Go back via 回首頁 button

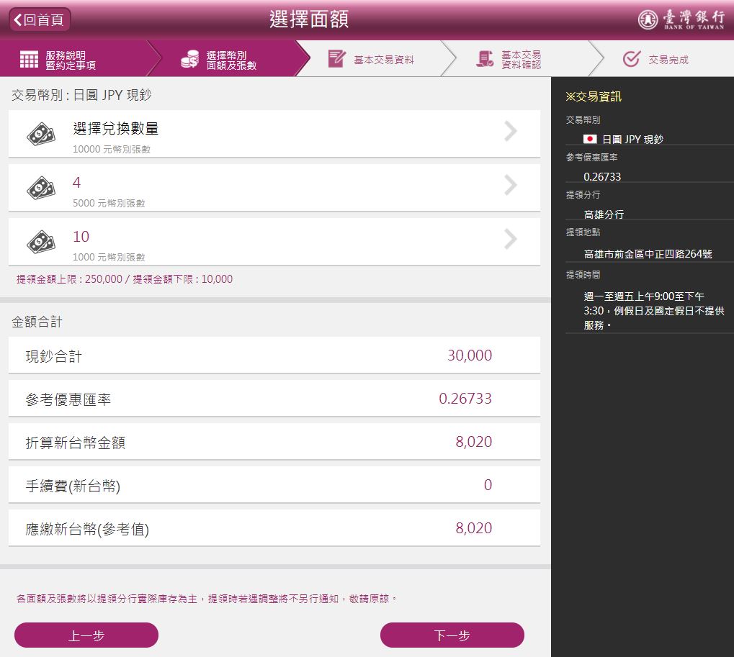(x=40, y=19)
